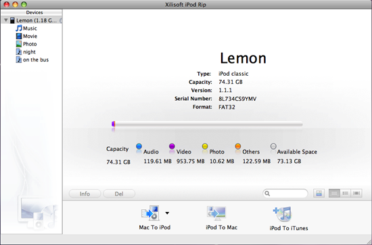372x245 pixels.
Task: Select the Lemon device in sidebar
Action: 32,20
